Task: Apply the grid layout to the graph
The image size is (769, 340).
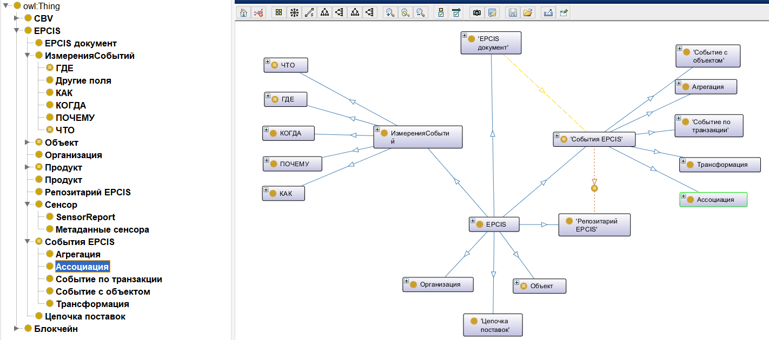Action: pos(279,12)
